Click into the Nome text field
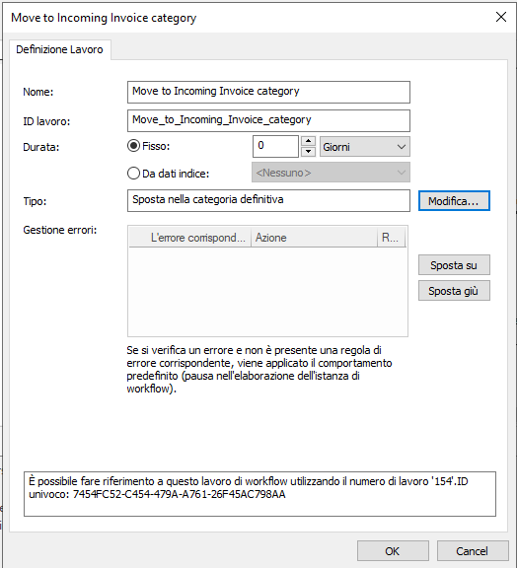Image resolution: width=517 pixels, height=568 pixels. (268, 92)
